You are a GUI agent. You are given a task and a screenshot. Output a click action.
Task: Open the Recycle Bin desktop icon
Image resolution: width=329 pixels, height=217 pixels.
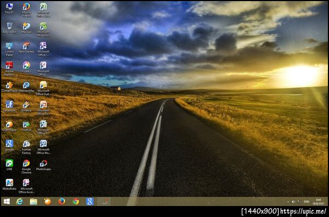(9, 28)
